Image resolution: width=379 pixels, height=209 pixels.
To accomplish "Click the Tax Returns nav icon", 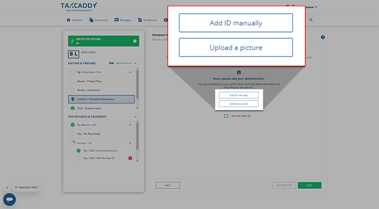I will click(x=140, y=20).
